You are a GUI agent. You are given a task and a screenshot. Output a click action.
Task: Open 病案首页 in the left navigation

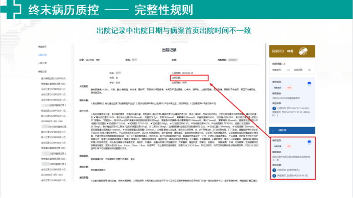(42, 47)
